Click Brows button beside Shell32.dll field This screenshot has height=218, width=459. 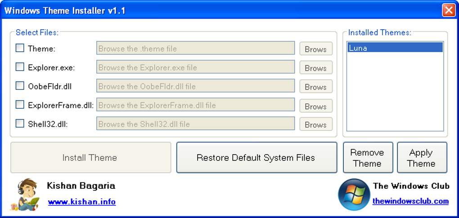pos(315,125)
